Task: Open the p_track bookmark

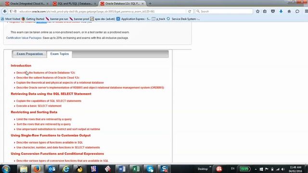Action: tap(158, 19)
